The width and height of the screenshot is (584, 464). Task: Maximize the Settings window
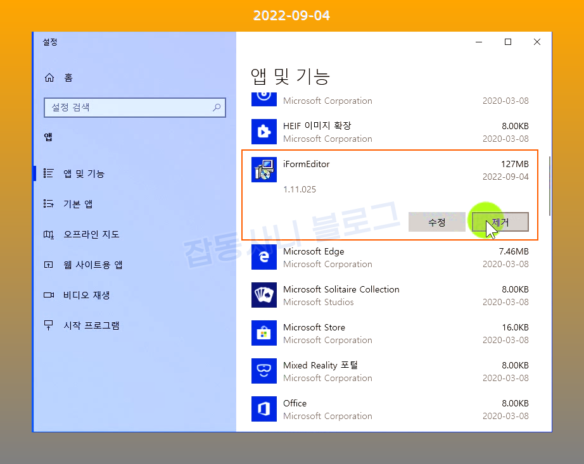coord(508,42)
